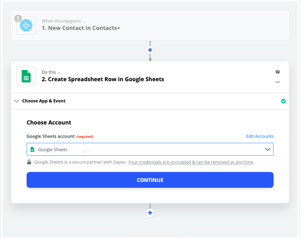The height and width of the screenshot is (239, 301).
Task: Click the warning exclamation badge on step 1
Action: [x=18, y=18]
